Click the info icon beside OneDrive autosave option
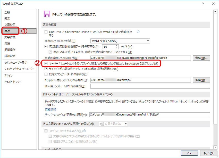This screenshot has width=219, height=158. tap(138, 32)
